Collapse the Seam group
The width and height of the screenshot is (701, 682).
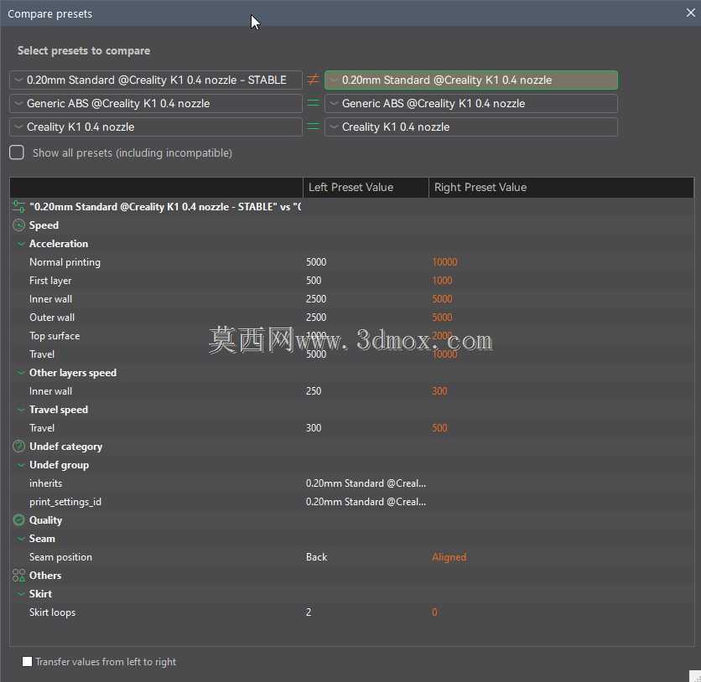coord(21,539)
